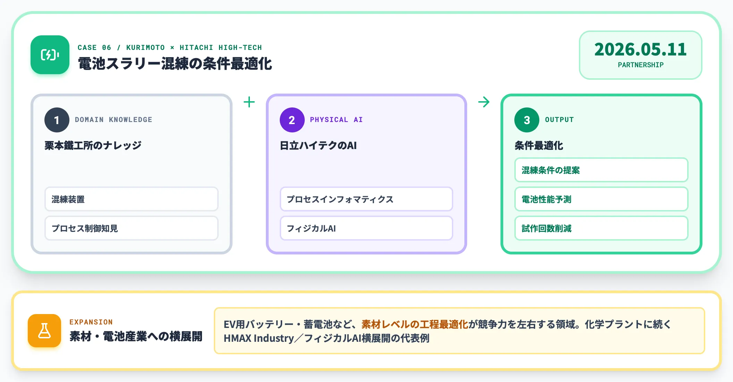Click the green number 3 circle badge

(527, 120)
